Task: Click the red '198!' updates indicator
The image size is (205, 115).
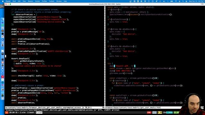Action: (149, 112)
